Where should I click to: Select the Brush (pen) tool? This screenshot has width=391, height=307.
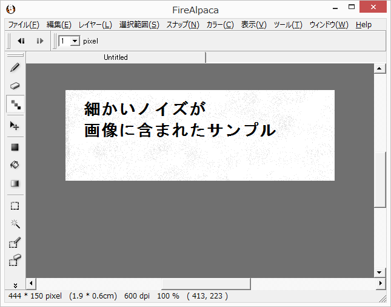(15, 67)
